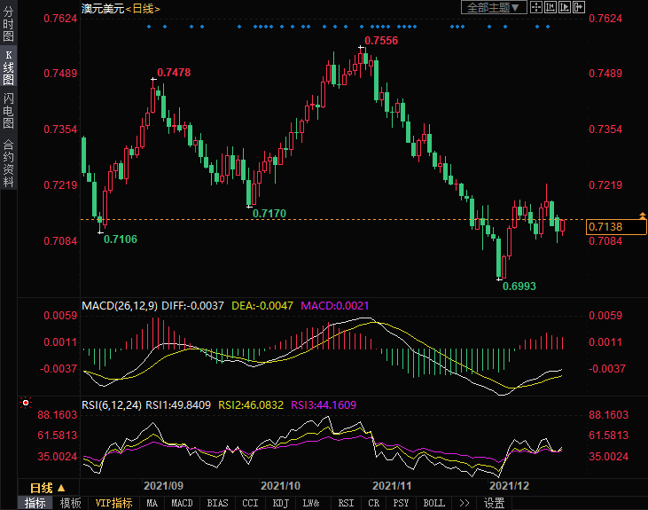This screenshot has height=510, width=648.
Task: Select the 模板 bottom tab
Action: pos(70,503)
